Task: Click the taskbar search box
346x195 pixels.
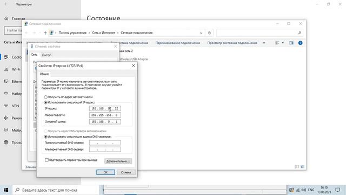Action: click(x=56, y=190)
